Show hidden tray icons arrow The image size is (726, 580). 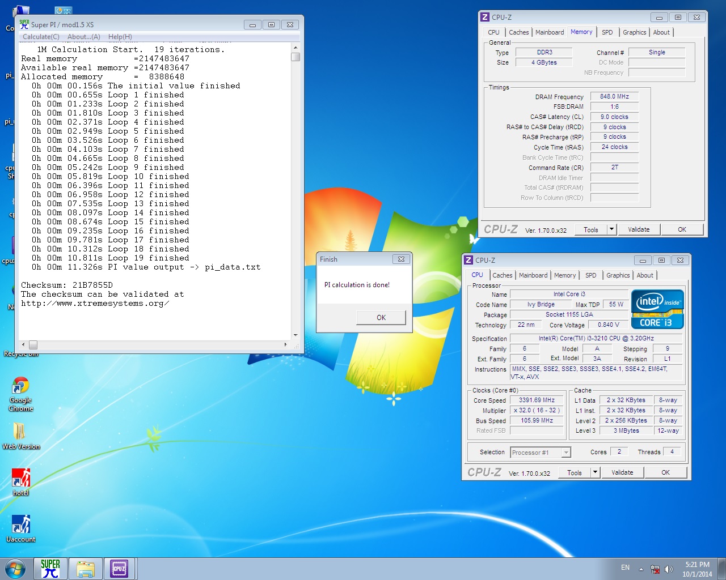coord(641,569)
